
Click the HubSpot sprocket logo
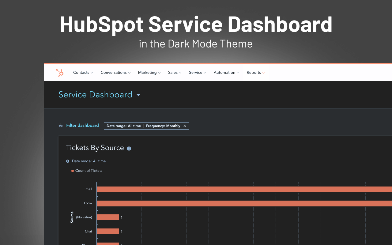click(x=60, y=72)
